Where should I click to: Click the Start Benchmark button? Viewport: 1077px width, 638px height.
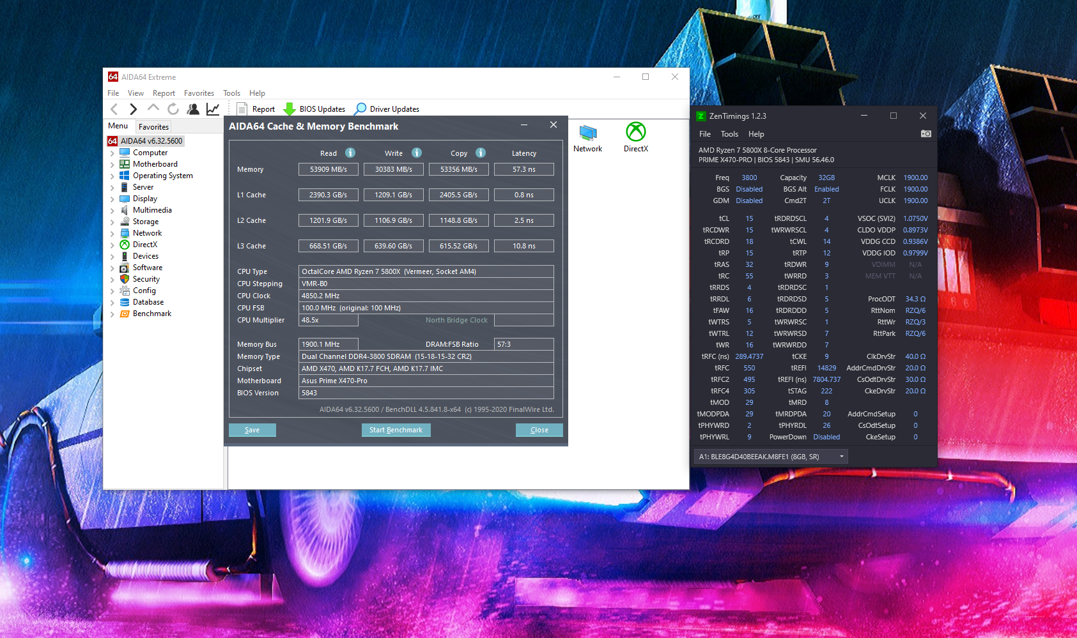(x=396, y=430)
